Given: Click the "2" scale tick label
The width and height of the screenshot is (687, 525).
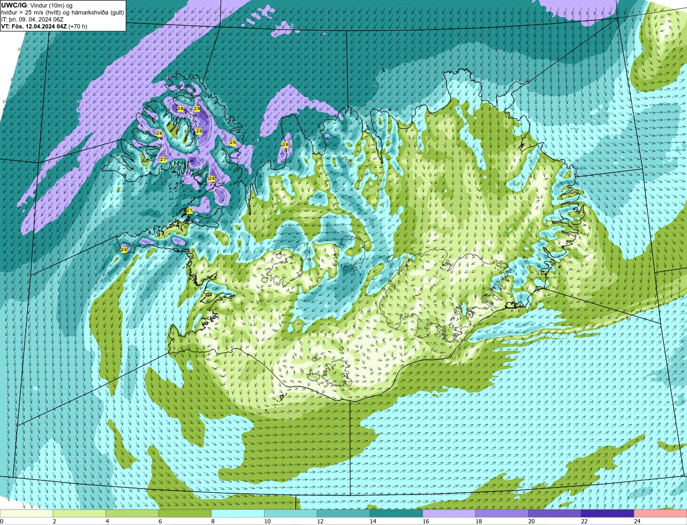Looking at the screenshot, I should point(54,521).
